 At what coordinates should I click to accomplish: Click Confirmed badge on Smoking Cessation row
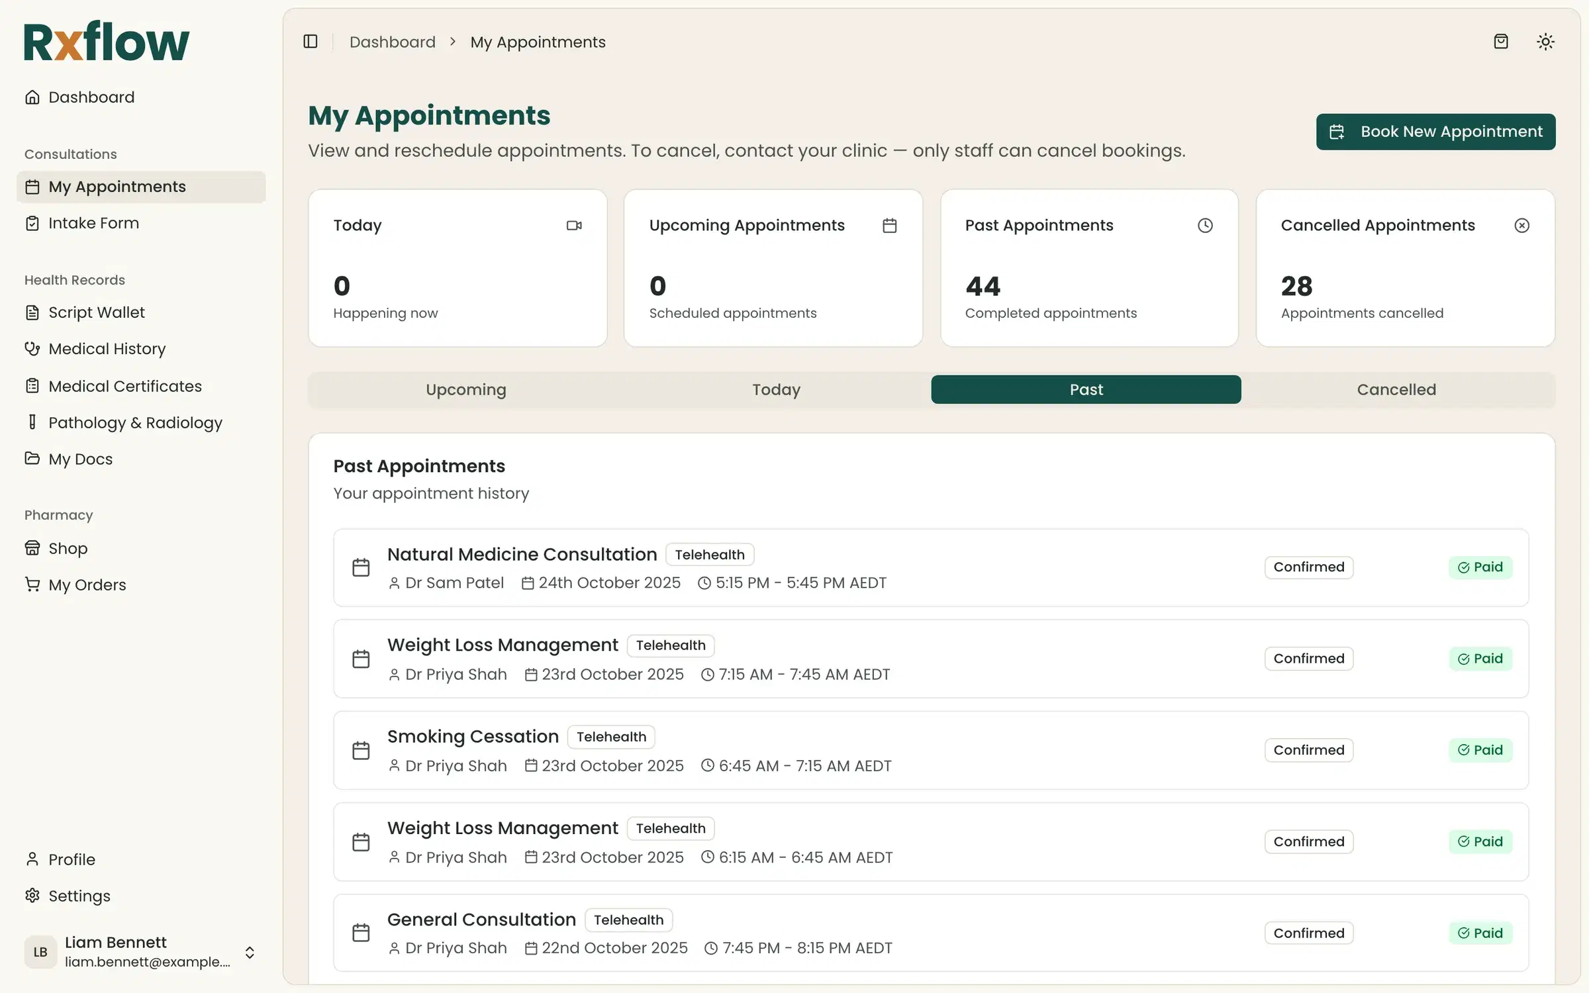coord(1309,750)
